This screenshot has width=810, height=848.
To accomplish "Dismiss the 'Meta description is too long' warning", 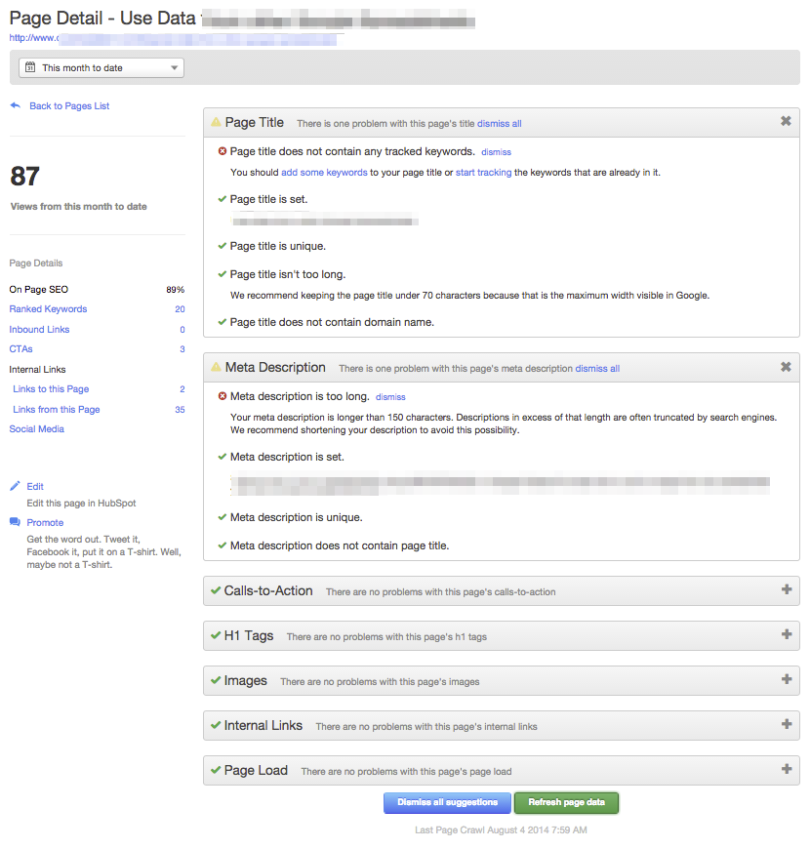I will click(390, 397).
